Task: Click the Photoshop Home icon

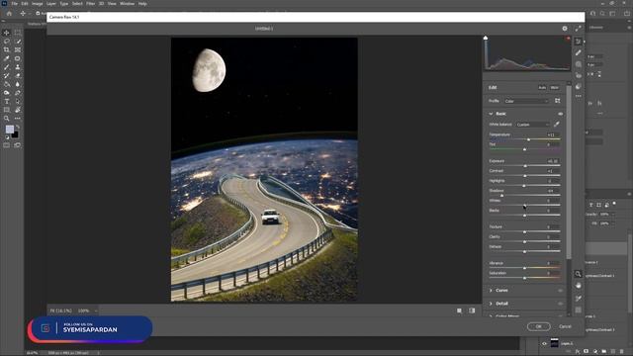Action: [9, 13]
